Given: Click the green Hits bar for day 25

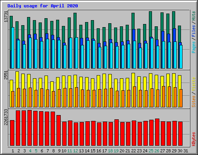Looking at the screenshot, I should pos(150,24).
